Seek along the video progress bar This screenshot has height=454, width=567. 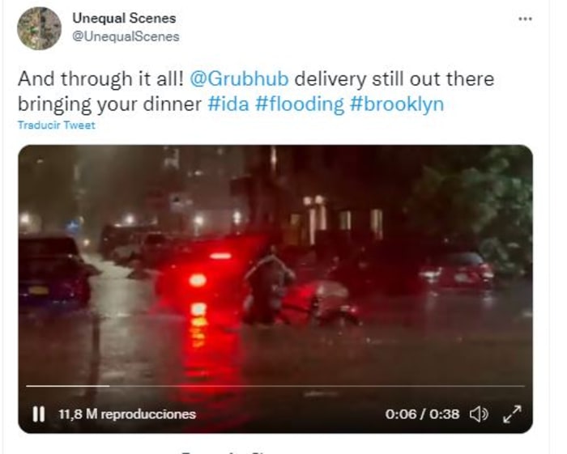(x=275, y=386)
